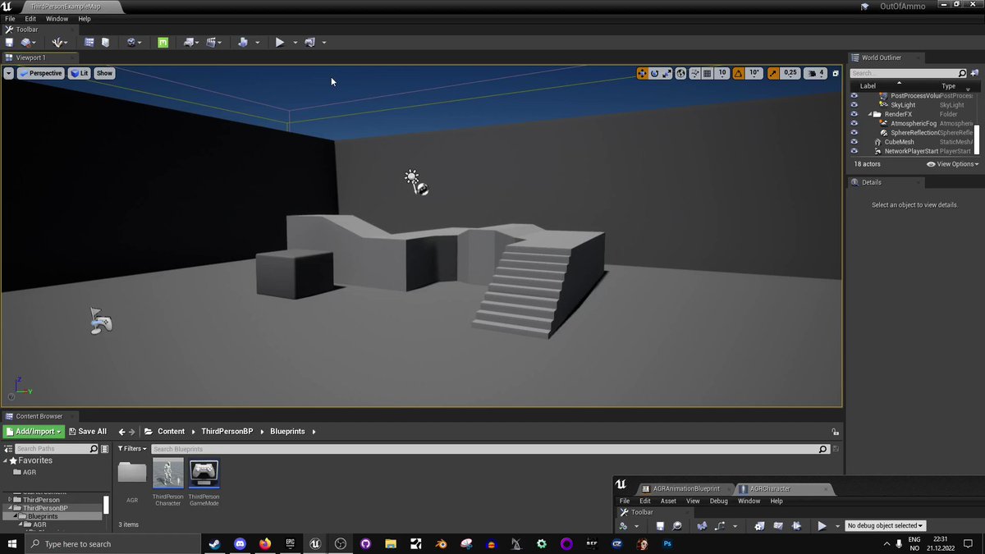The image size is (985, 554).
Task: Select the scale transform tool in viewport
Action: coord(667,73)
